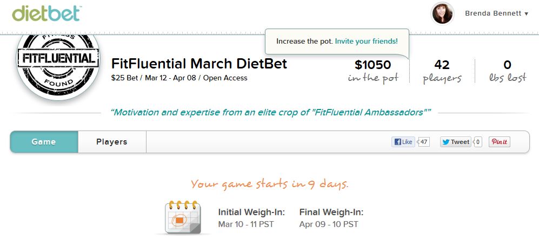Viewport: 539px width, 240px height.
Task: Open the Brenda Bennett account dropdown
Action: click(496, 13)
